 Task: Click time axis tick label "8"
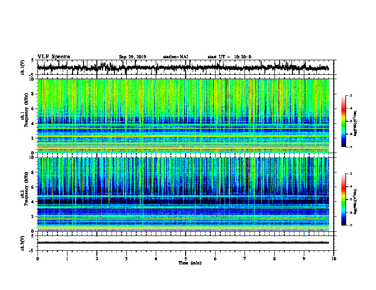tap(274, 259)
